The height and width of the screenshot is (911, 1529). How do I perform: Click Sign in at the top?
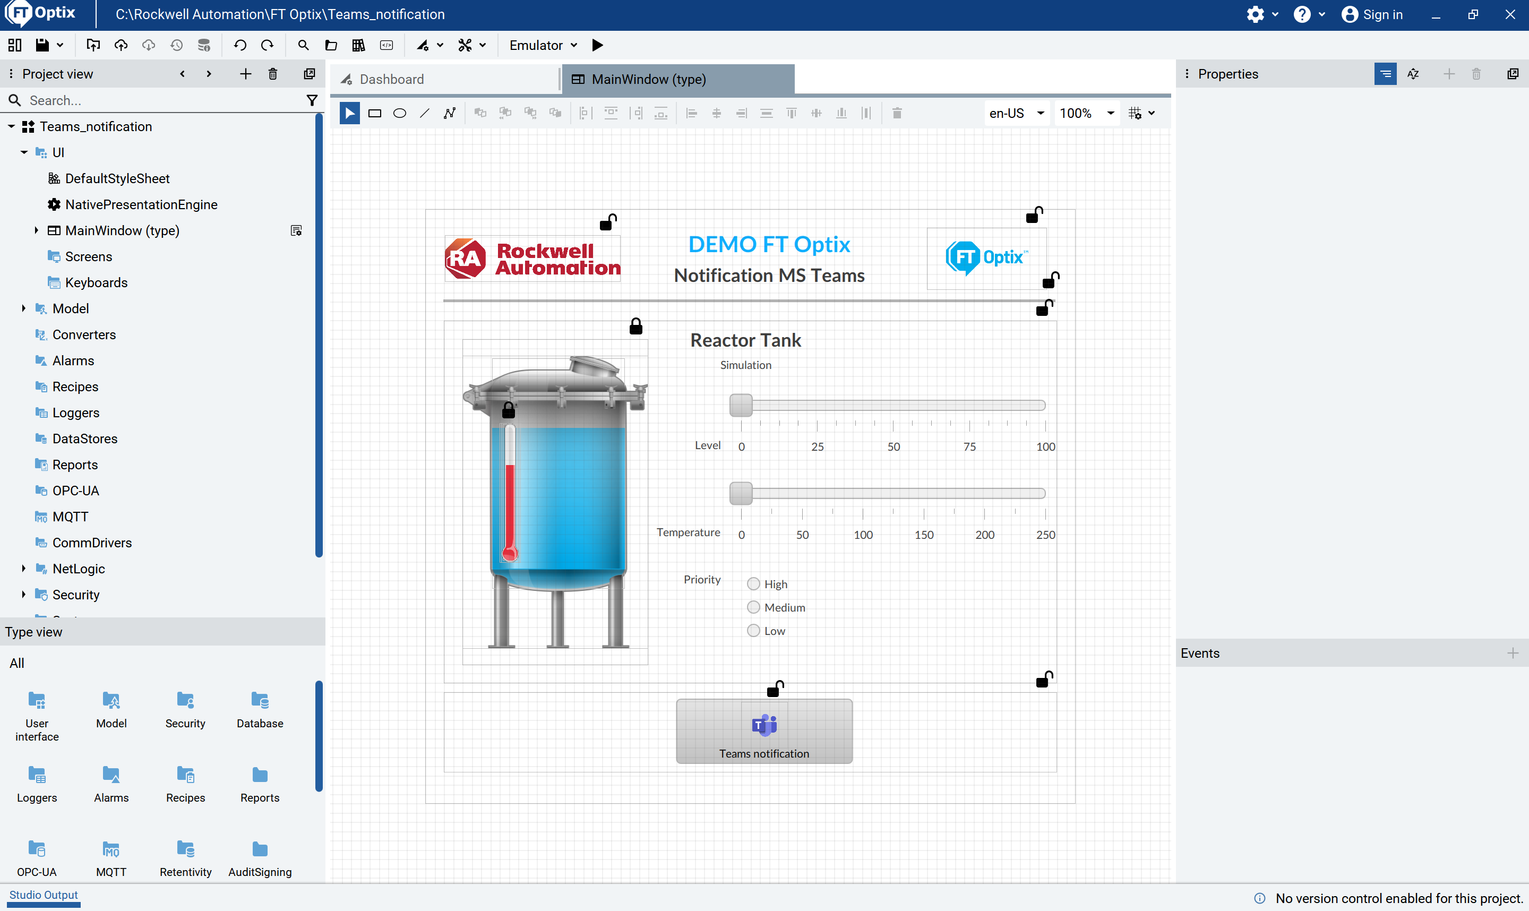click(1372, 15)
